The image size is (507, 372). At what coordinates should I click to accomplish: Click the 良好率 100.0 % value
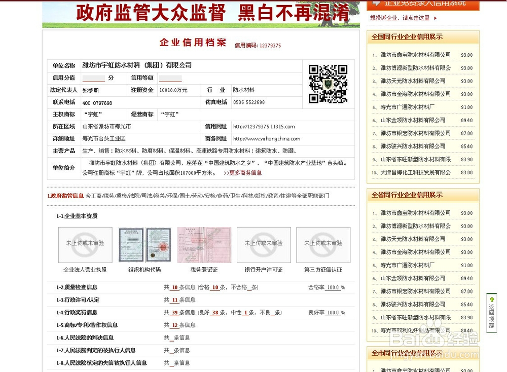pos(336,313)
